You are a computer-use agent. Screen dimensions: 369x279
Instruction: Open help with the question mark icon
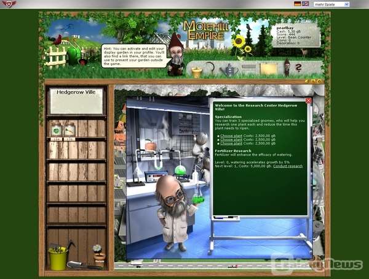coord(300,68)
